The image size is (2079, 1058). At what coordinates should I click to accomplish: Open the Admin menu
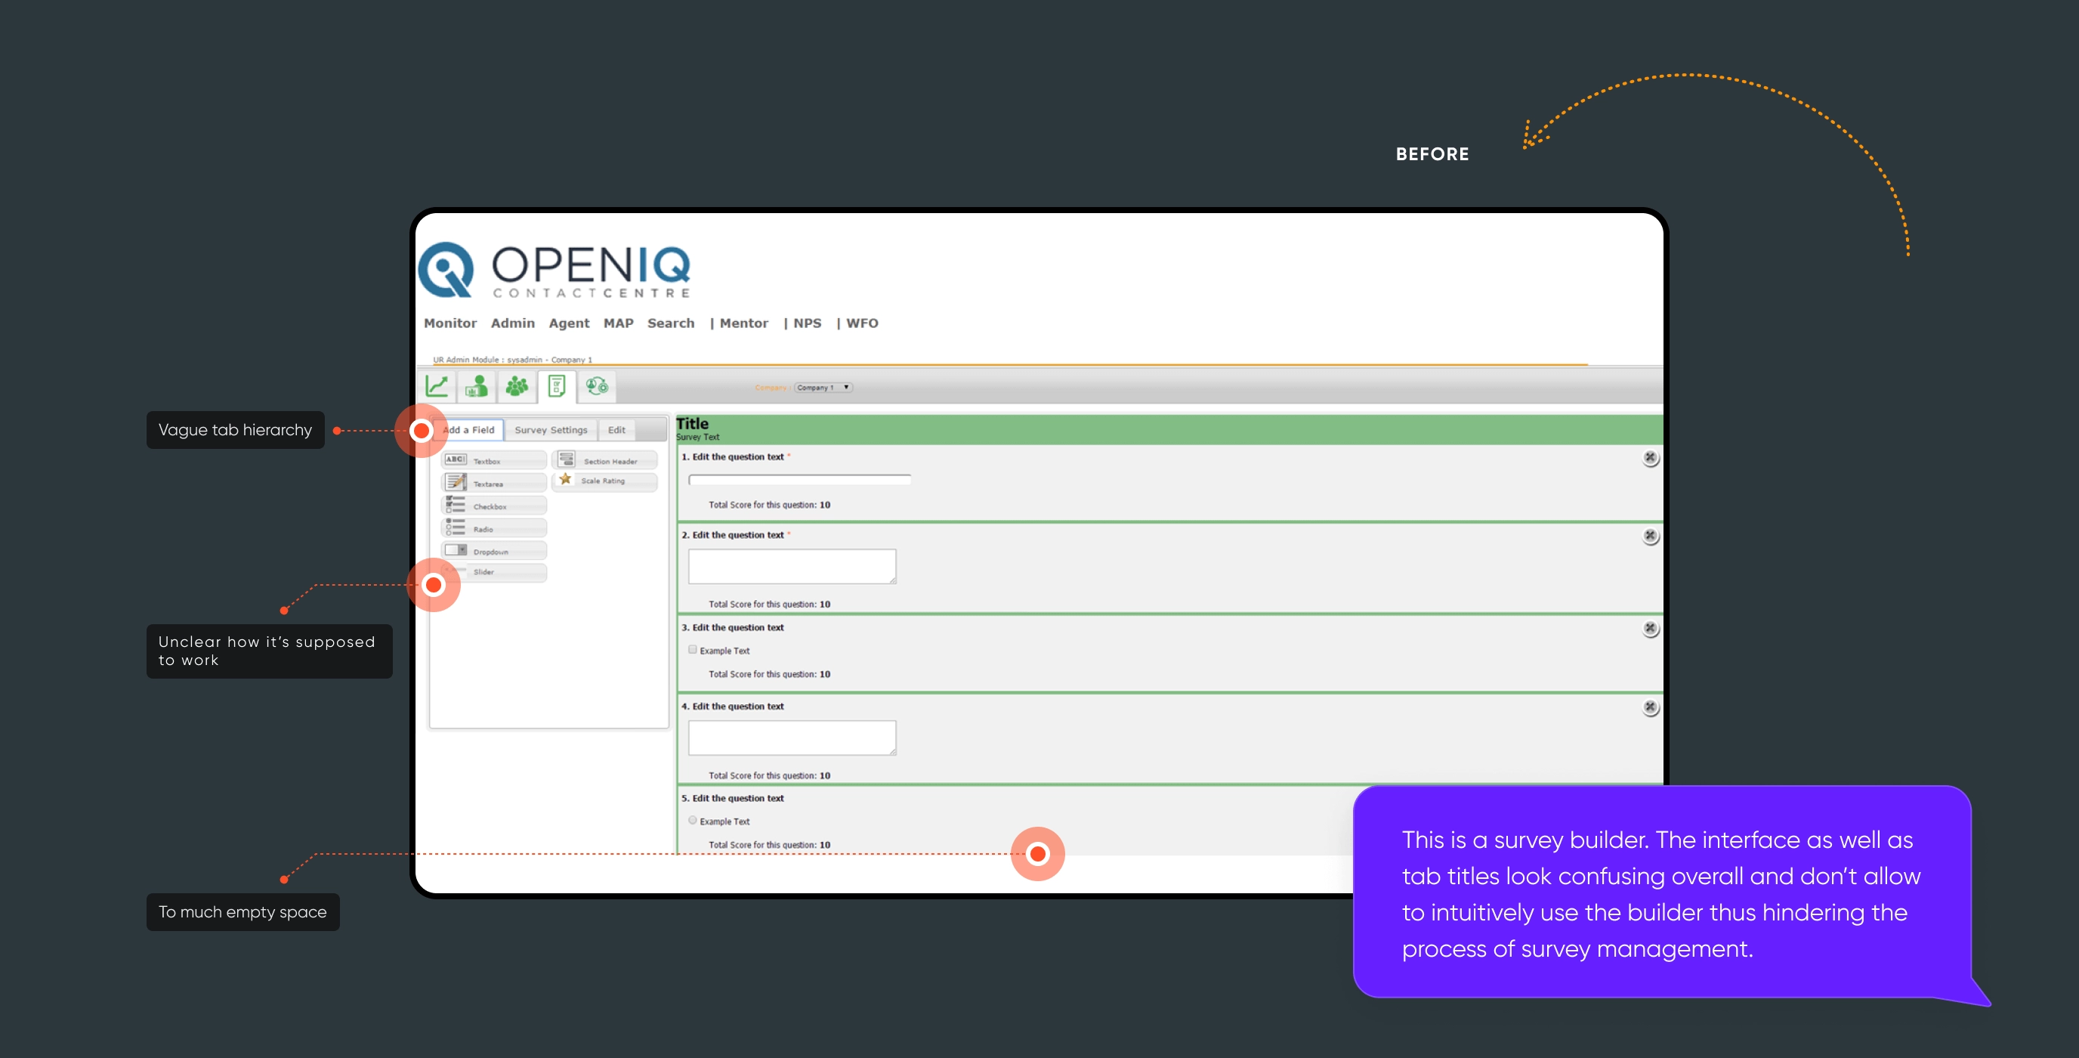click(x=512, y=323)
